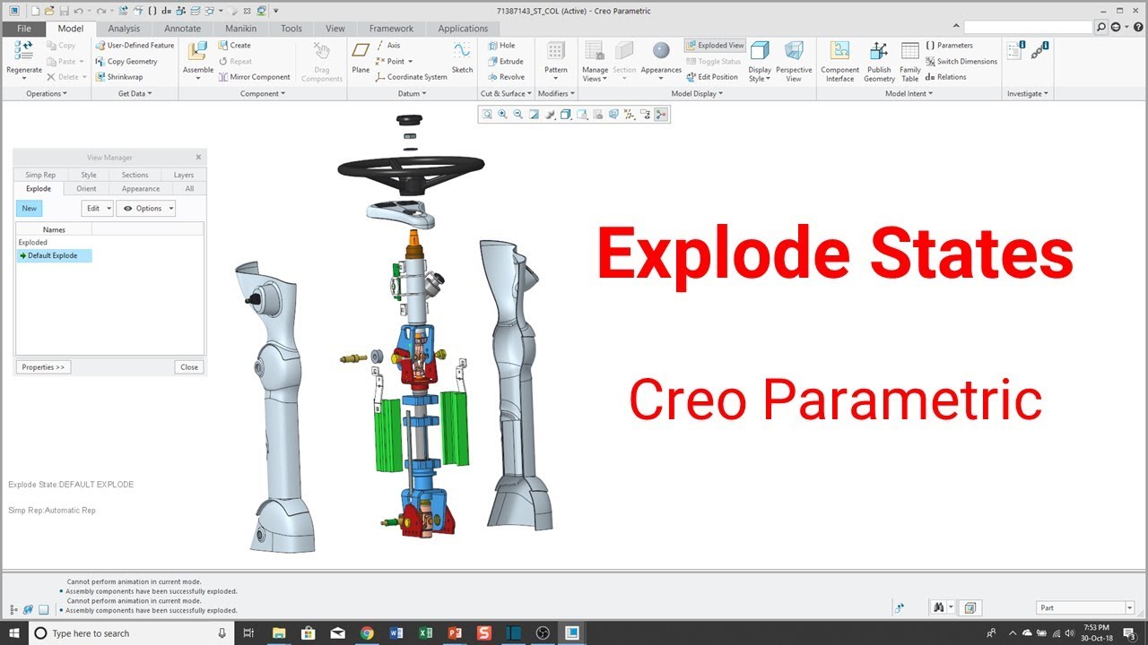Viewport: 1148px width, 645px height.
Task: Open the Shrinkwrap tool
Action: (119, 77)
